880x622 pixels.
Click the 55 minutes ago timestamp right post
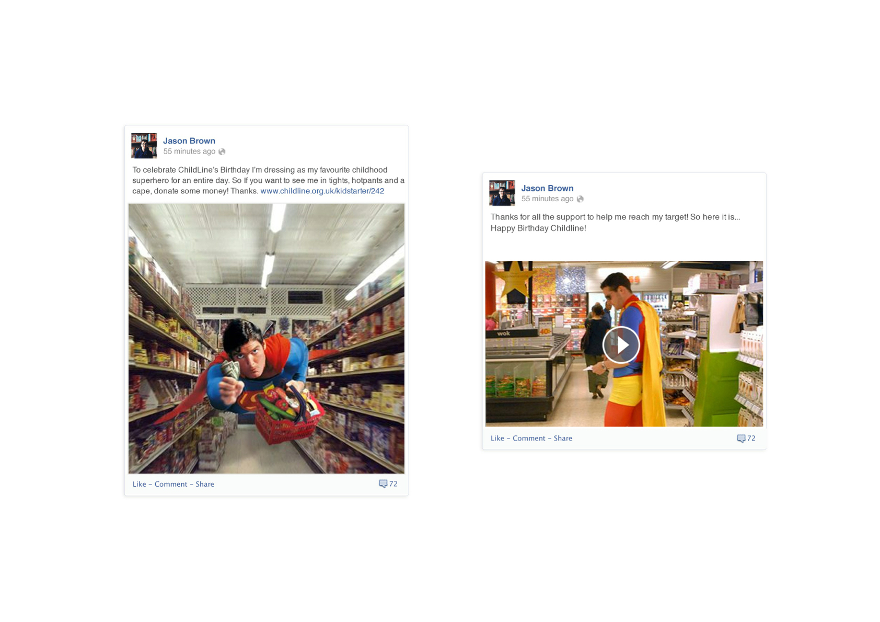(547, 199)
